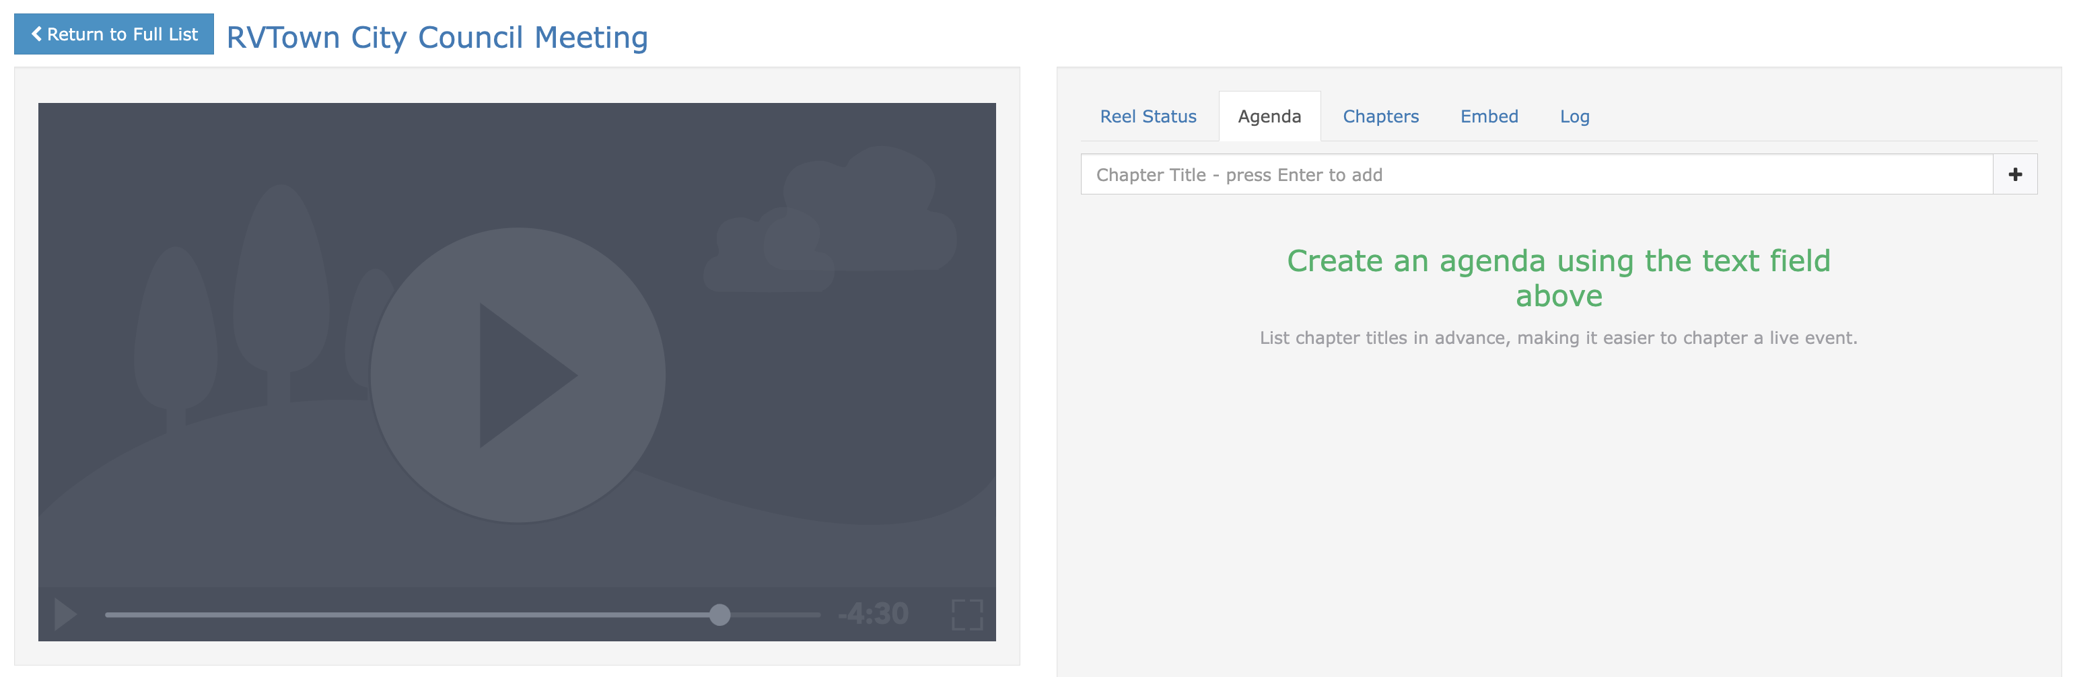The height and width of the screenshot is (677, 2077).
Task: Enter fullscreen with the video fullscreen icon
Action: click(966, 614)
